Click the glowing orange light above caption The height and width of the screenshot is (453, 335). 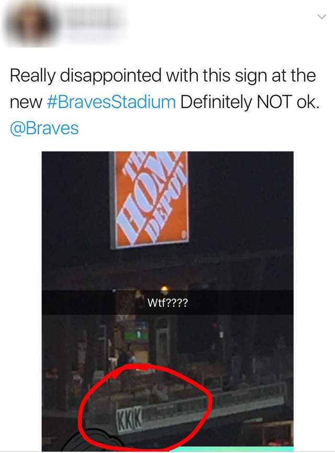(164, 288)
